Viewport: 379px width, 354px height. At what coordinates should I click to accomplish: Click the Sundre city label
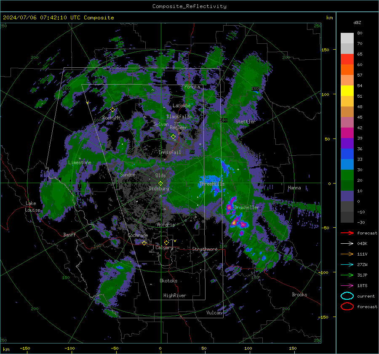[128, 174]
